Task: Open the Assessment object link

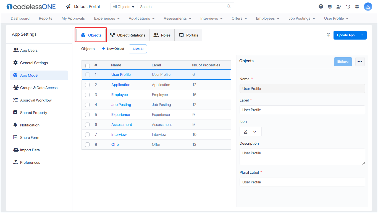Action: tap(122, 124)
